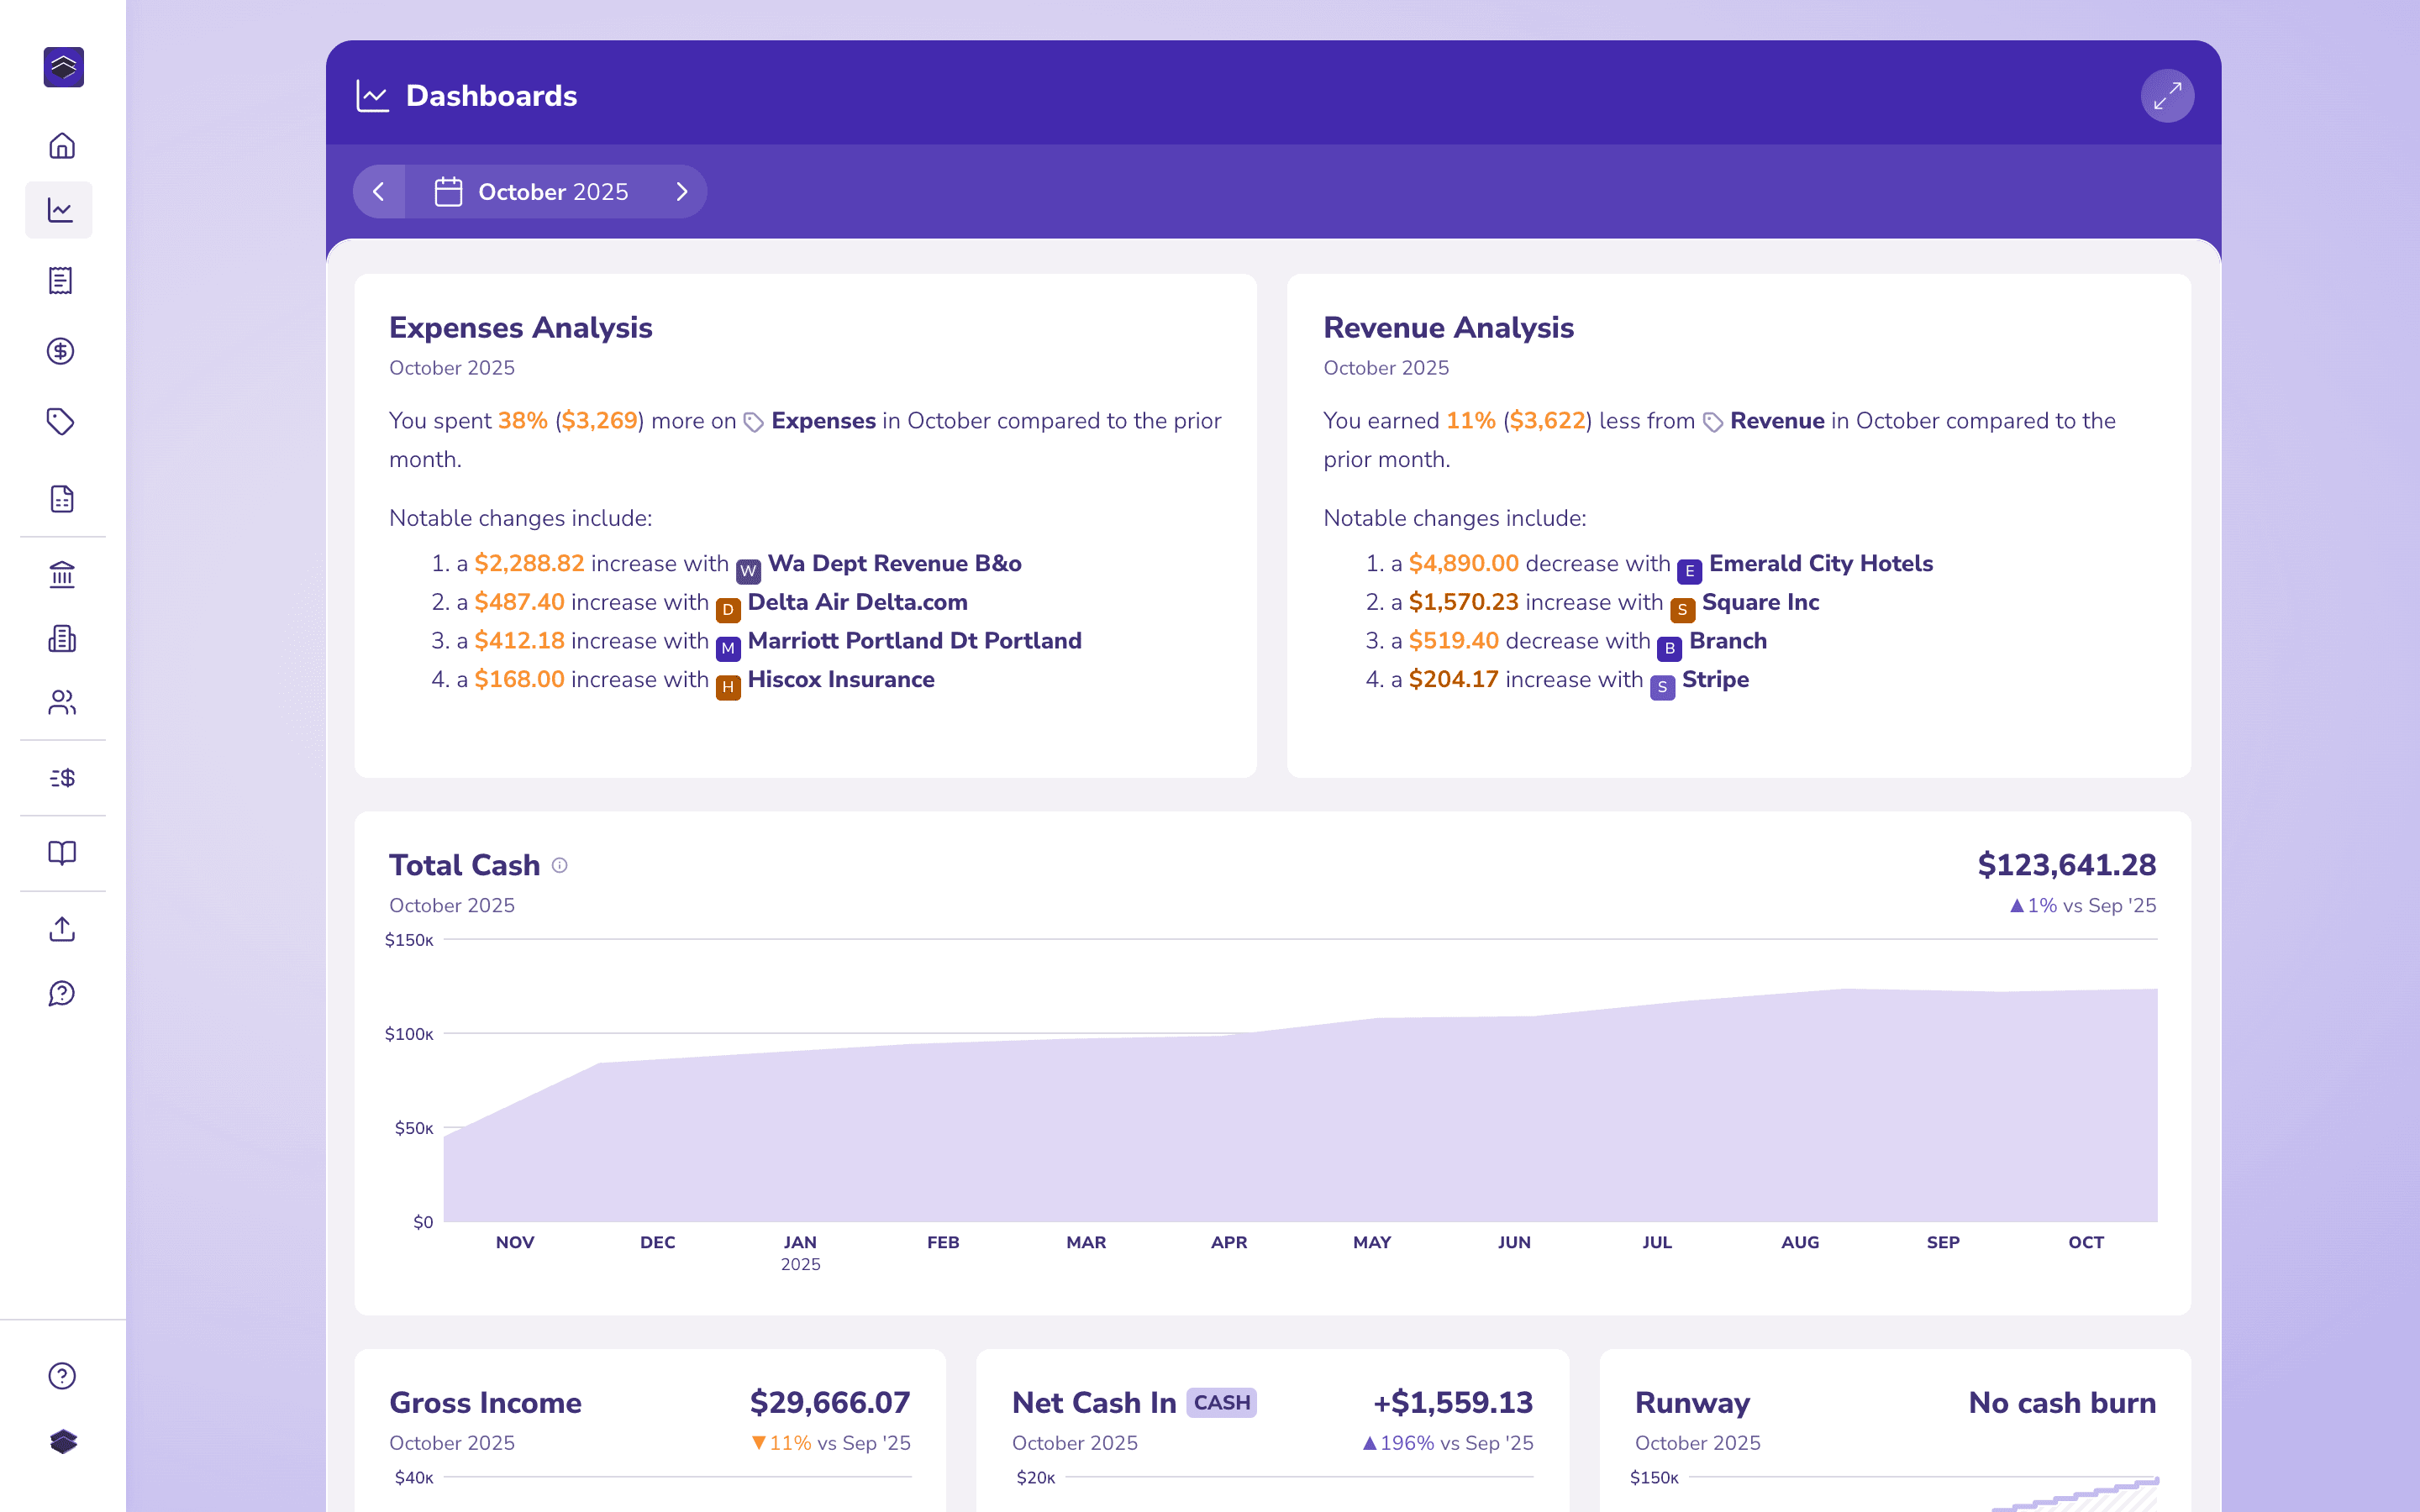Click the Revenue Analysis heading
The height and width of the screenshot is (1512, 2420).
pos(1448,328)
